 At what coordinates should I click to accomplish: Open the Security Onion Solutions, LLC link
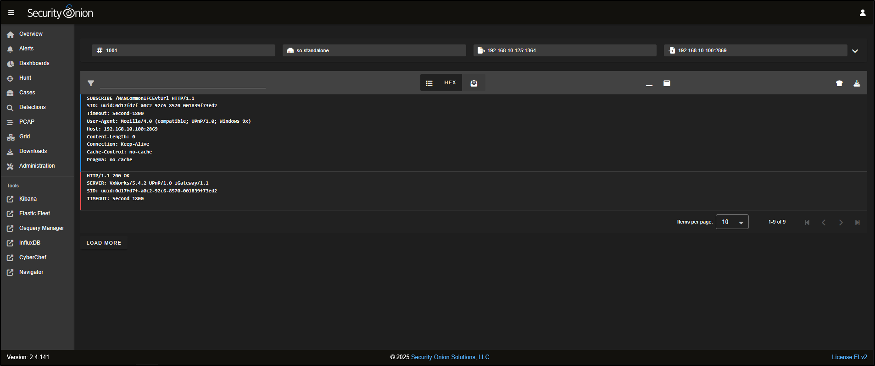coord(450,357)
